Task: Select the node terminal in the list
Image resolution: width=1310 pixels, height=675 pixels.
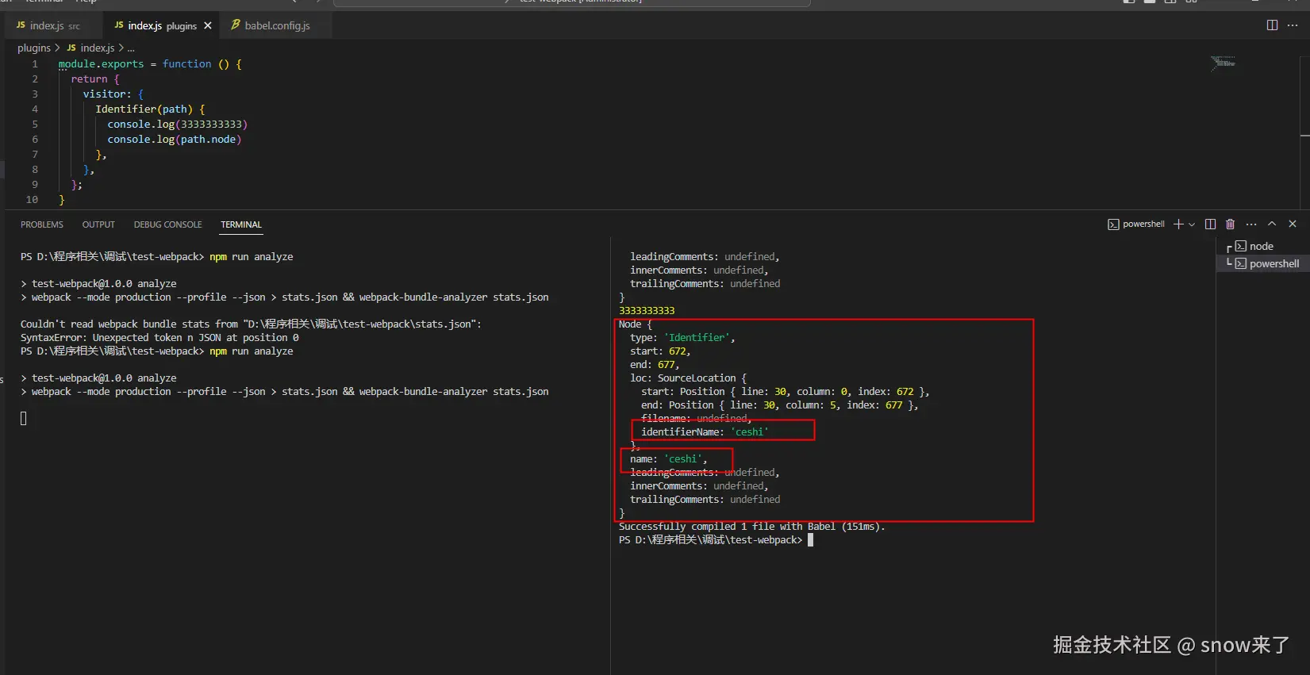Action: (x=1263, y=246)
